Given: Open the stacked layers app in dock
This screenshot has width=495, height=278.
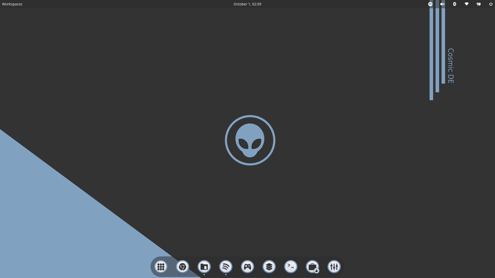Looking at the screenshot, I should 269,267.
